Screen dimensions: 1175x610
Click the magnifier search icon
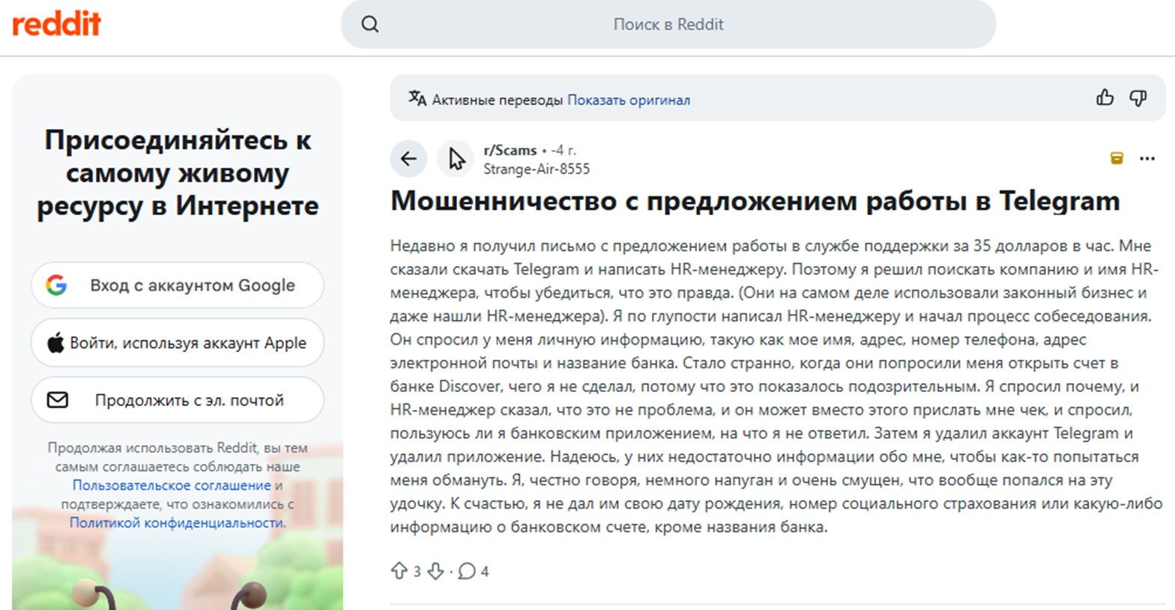pos(370,24)
